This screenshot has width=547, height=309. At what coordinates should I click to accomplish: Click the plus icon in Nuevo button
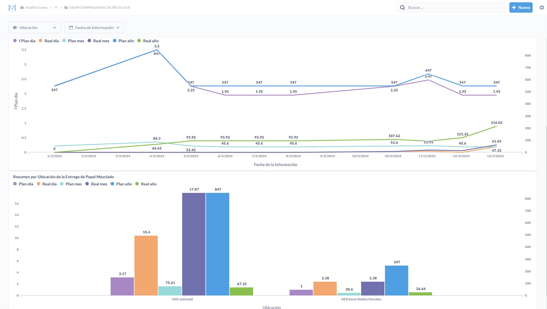pos(514,7)
